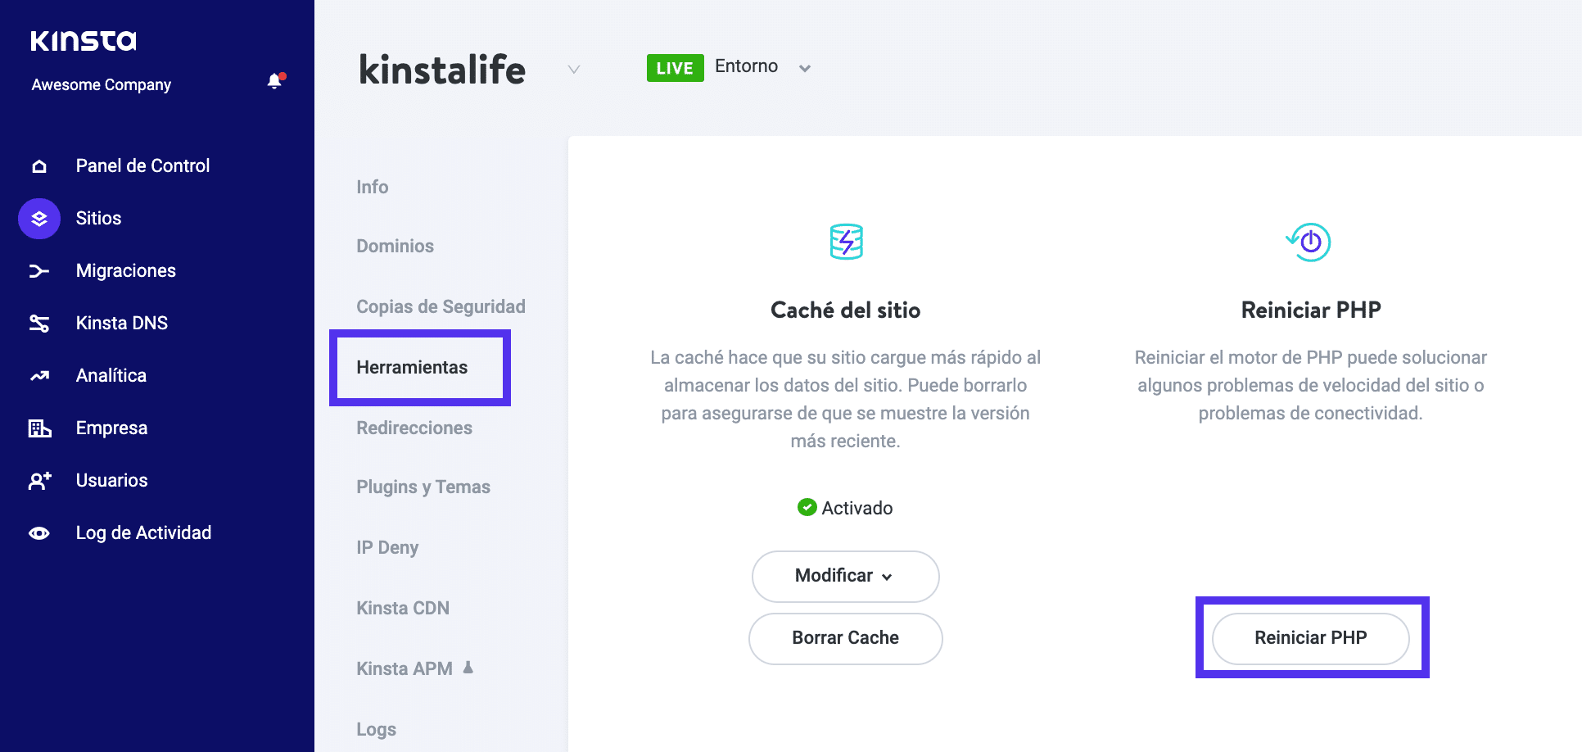This screenshot has width=1582, height=752.
Task: Open the Entorno environment selector
Action: [804, 68]
